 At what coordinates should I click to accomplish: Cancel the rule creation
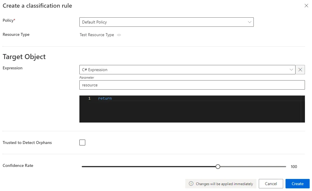[271, 184]
